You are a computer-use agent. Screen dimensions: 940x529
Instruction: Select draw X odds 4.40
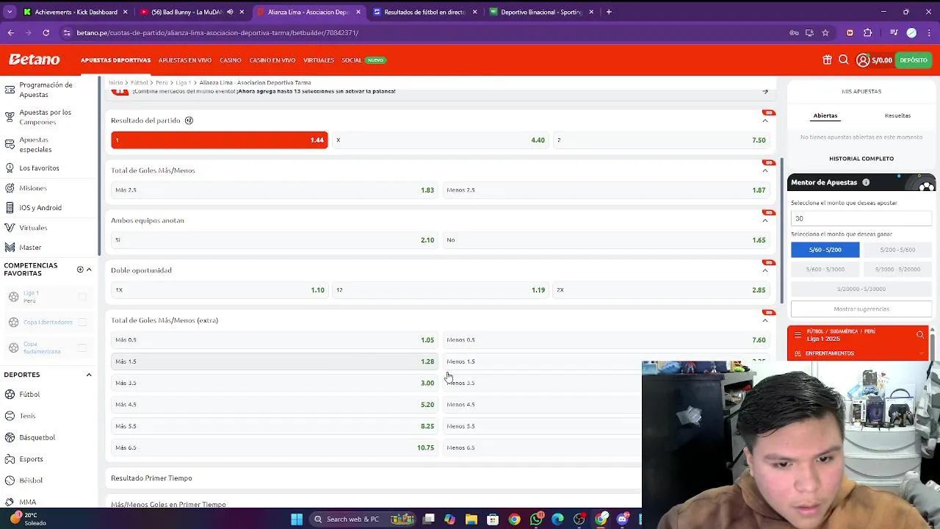[441, 140]
